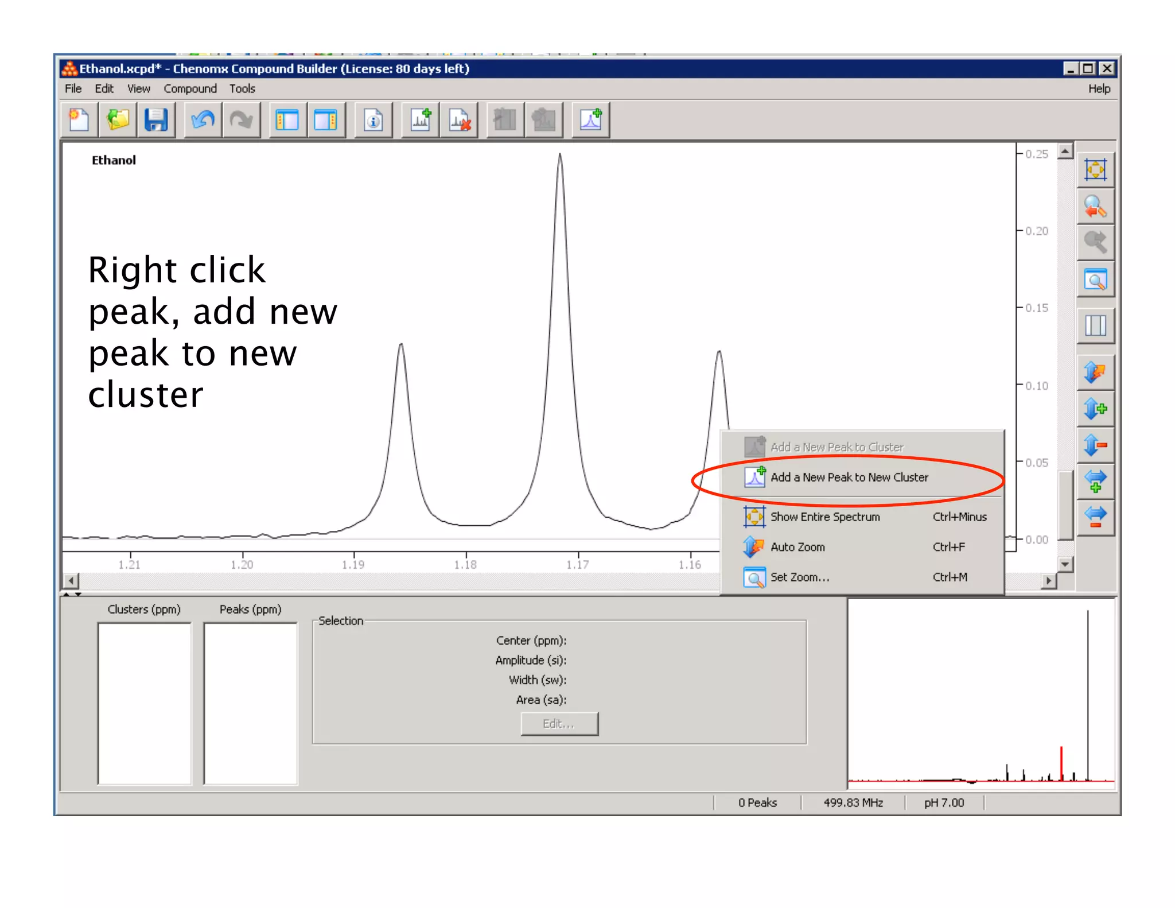This screenshot has width=1175, height=908.
Task: Select Show Entire Spectrum in context menu
Action: [862, 517]
